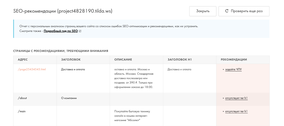284x126 pixels.
Task: Click external link icon next to SEO guide
Action: click(80, 31)
